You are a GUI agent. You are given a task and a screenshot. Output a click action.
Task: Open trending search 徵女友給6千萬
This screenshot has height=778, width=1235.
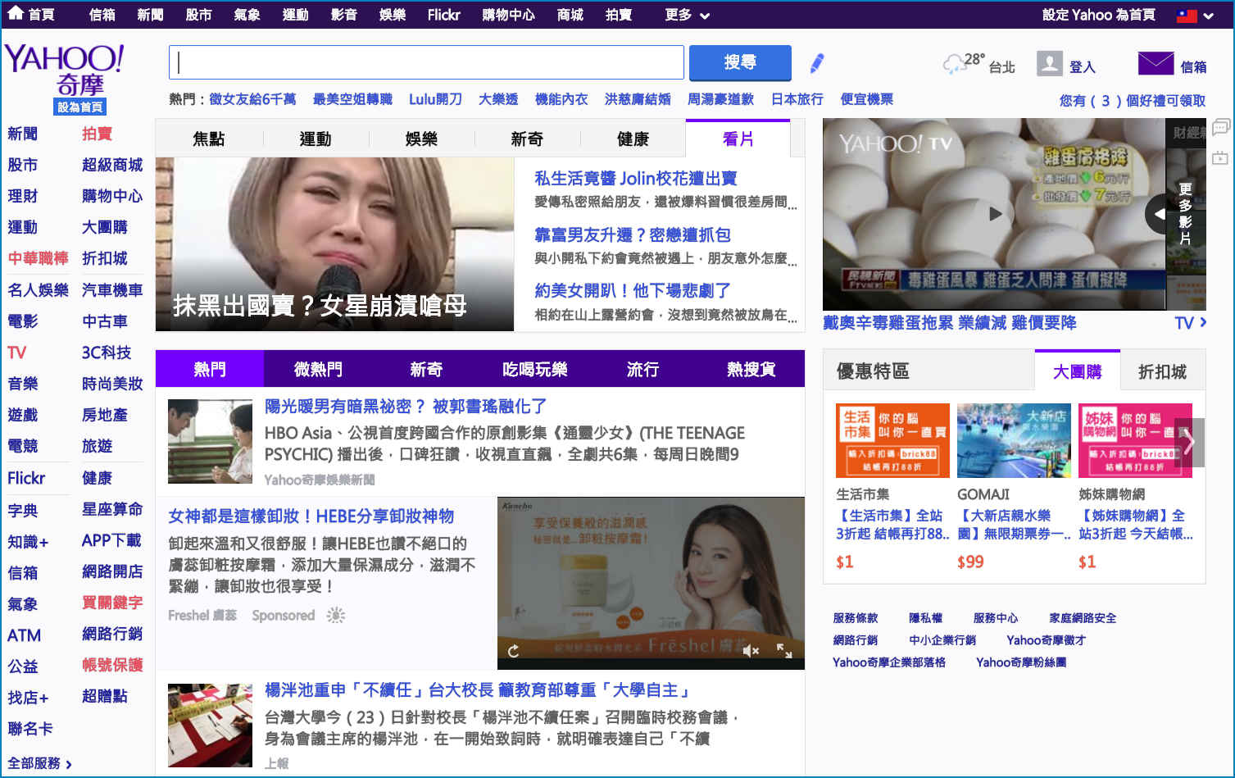point(252,99)
